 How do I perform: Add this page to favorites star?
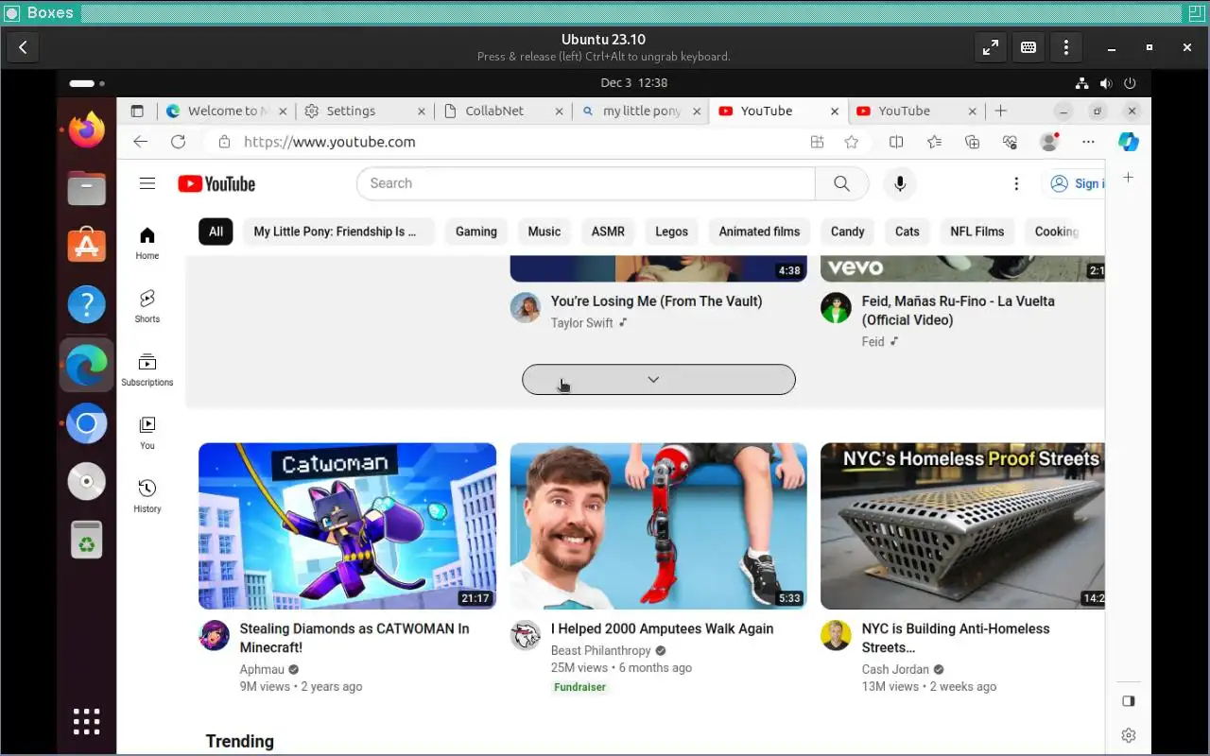click(x=852, y=142)
